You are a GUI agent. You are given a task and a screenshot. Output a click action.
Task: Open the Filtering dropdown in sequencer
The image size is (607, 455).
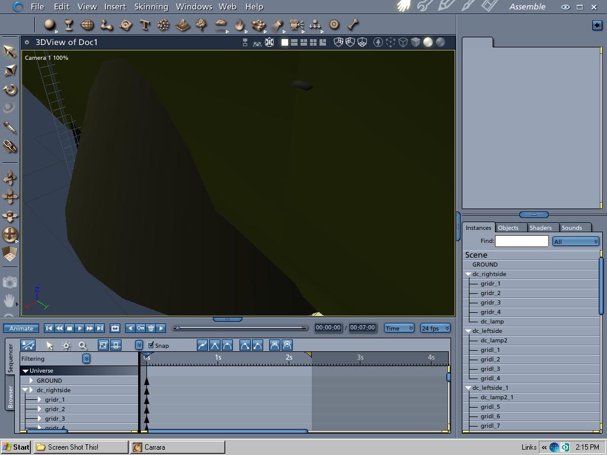point(87,358)
